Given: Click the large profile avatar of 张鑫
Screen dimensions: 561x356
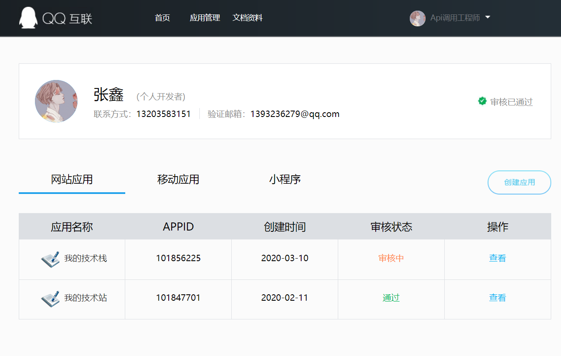Looking at the screenshot, I should (x=56, y=101).
